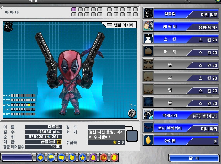
Task: Open the speech bubble chat icon
Action: [51, 158]
